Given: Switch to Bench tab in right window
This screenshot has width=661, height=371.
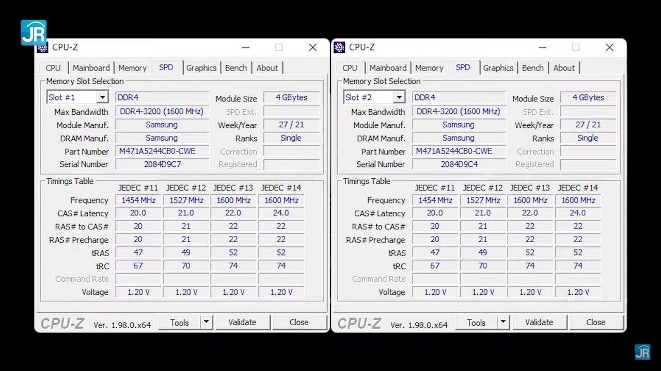Looking at the screenshot, I should click(x=533, y=68).
